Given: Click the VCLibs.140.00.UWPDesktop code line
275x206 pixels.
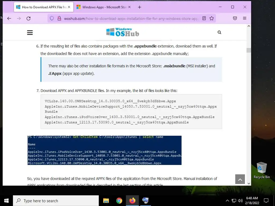Looking at the screenshot, I should (110, 101).
